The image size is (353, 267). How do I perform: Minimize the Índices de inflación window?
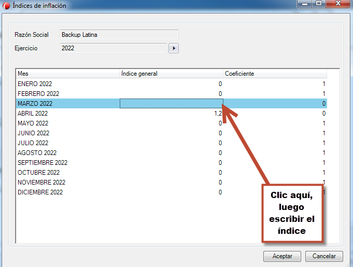(305, 4)
